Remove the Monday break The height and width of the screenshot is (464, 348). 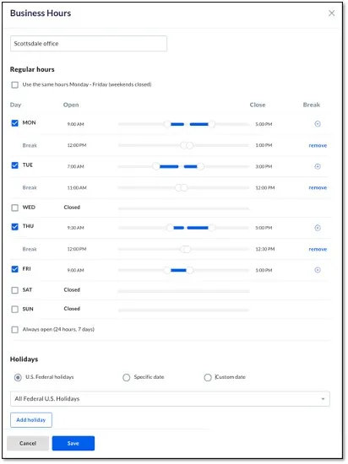coord(318,145)
